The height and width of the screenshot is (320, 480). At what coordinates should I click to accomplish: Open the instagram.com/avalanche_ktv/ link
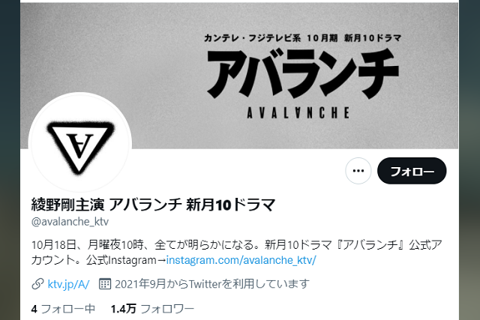click(x=241, y=260)
